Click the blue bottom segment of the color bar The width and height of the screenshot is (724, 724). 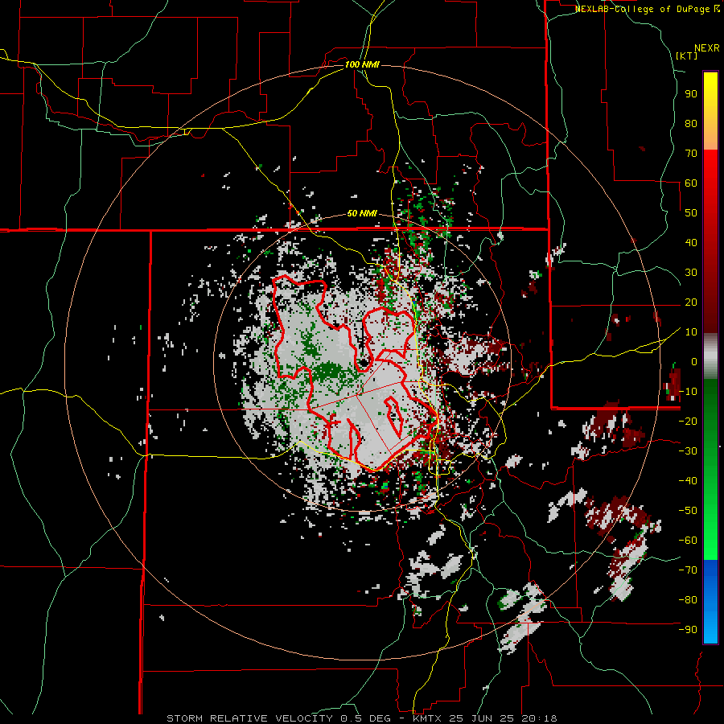click(x=710, y=602)
